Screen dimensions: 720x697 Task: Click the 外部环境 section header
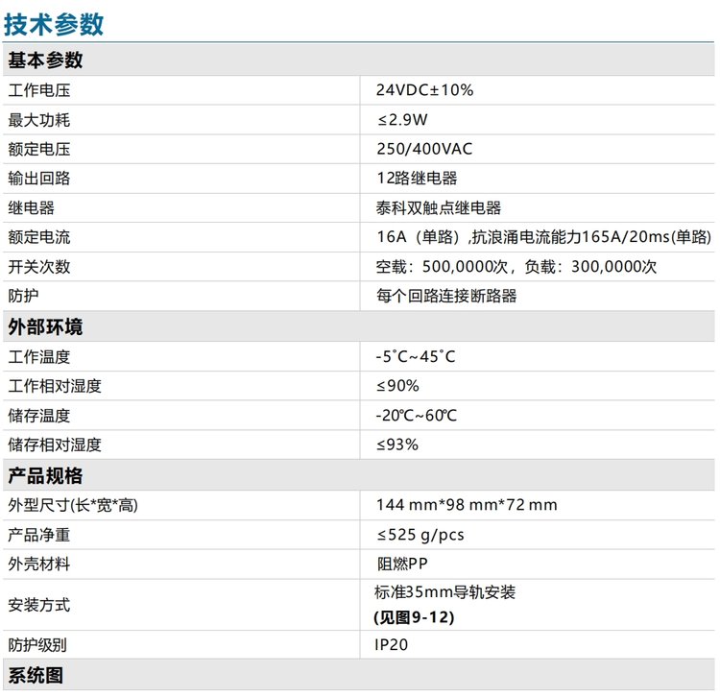(45, 326)
